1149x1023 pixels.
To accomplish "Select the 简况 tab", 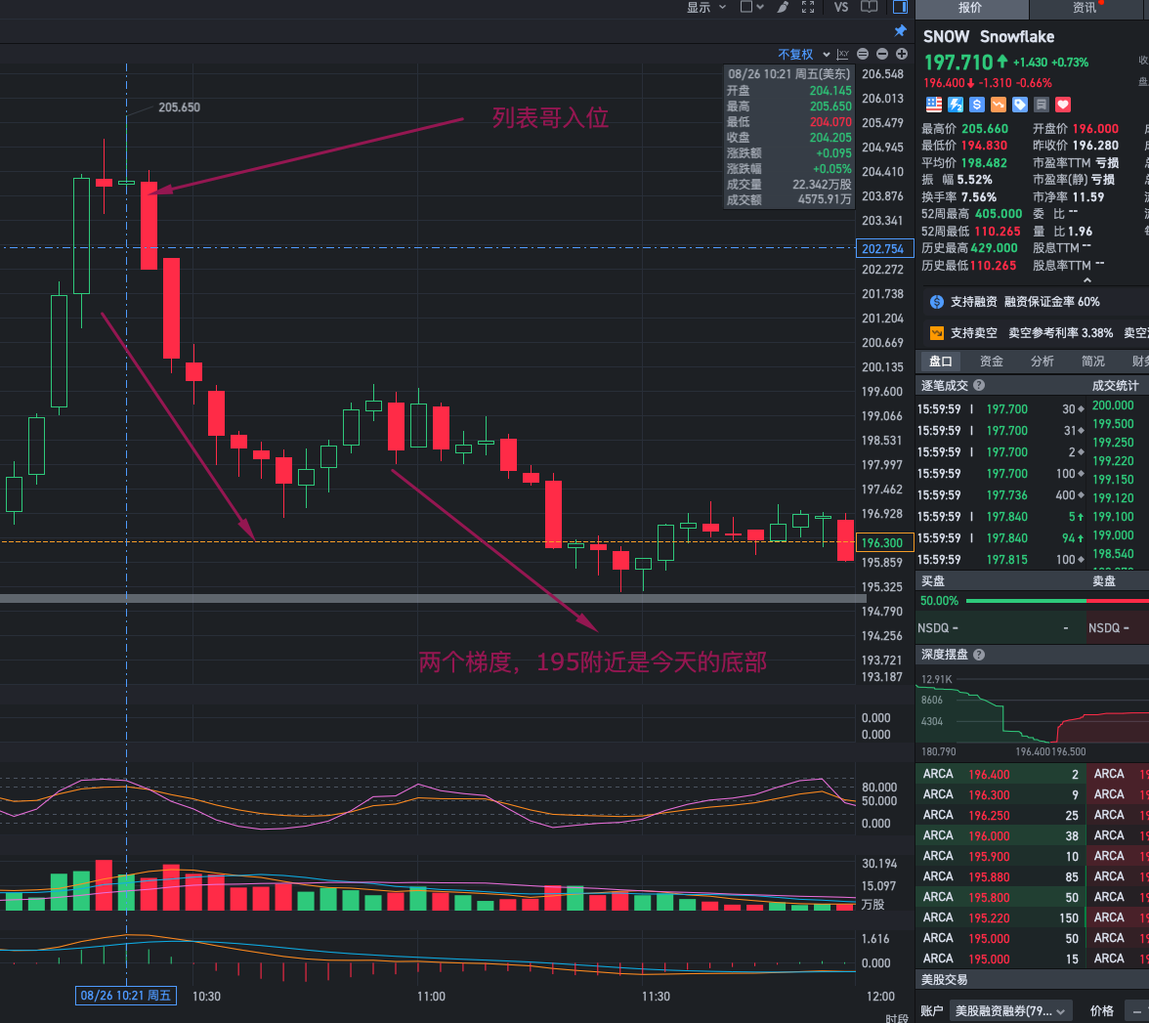I will [1092, 362].
